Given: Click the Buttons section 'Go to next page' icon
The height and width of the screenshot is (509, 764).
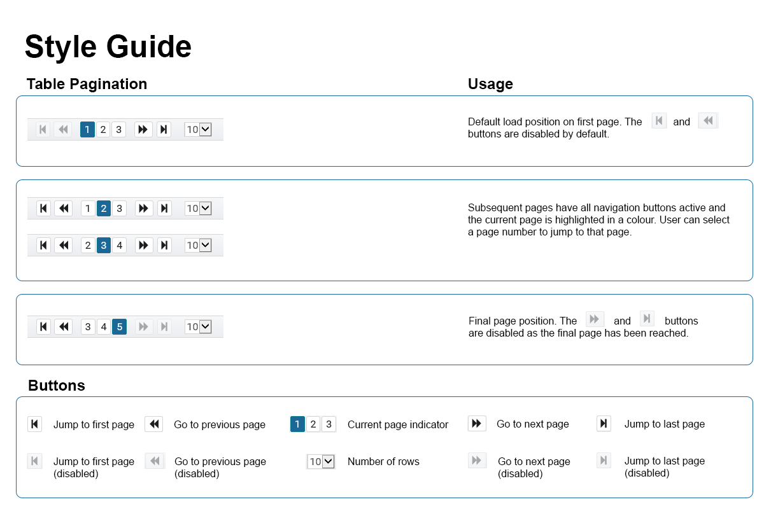Looking at the screenshot, I should point(477,424).
